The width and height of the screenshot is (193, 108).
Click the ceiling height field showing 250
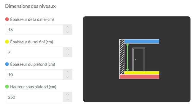tap(34, 97)
